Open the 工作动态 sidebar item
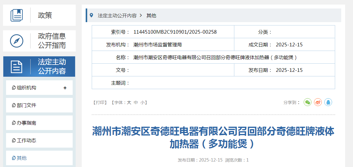The height and width of the screenshot is (167, 353). [26, 141]
